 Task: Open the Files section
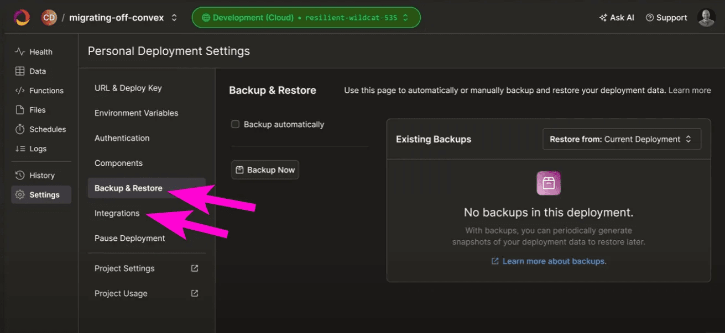[37, 110]
